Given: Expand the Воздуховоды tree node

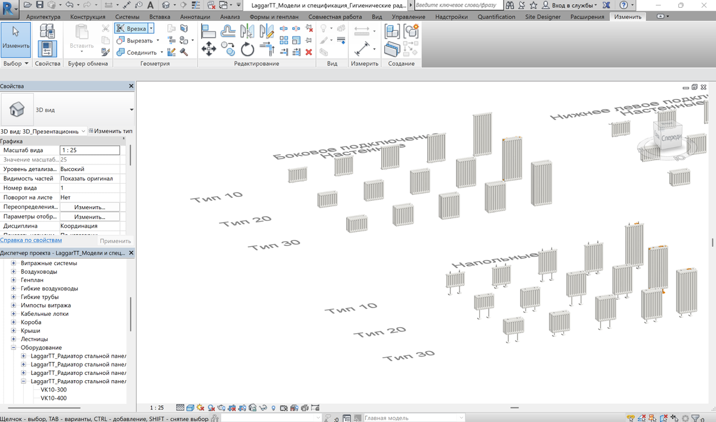Looking at the screenshot, I should click(x=14, y=272).
